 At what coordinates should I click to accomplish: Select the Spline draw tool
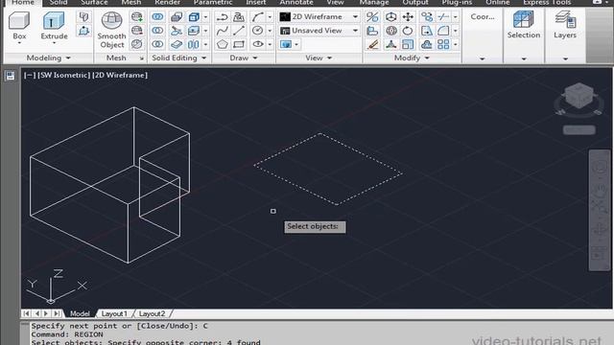click(x=223, y=31)
